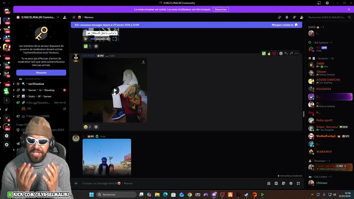This screenshot has width=354, height=199.
Task: Open the Threads icon in channel header
Action: point(279,17)
